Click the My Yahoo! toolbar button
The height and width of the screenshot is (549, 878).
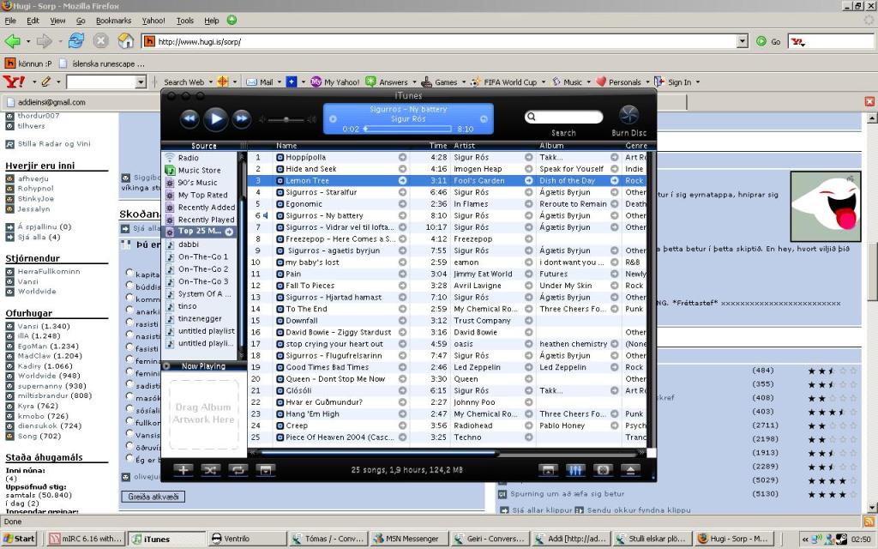pyautogui.click(x=335, y=81)
